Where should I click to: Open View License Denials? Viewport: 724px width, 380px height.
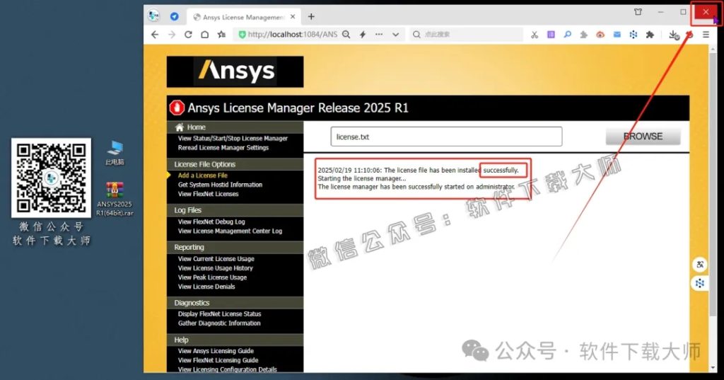point(206,286)
